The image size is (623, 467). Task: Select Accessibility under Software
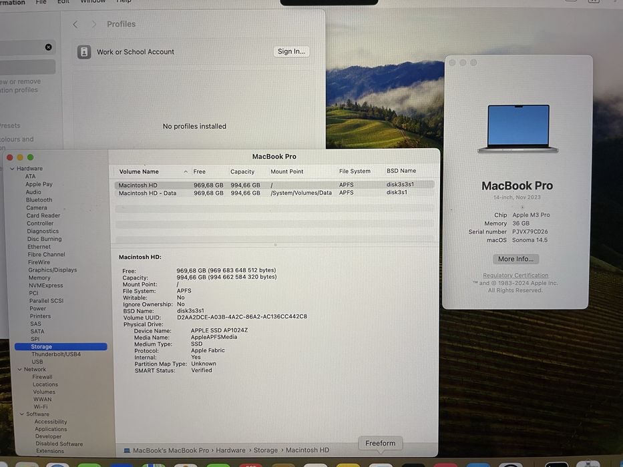tap(51, 422)
